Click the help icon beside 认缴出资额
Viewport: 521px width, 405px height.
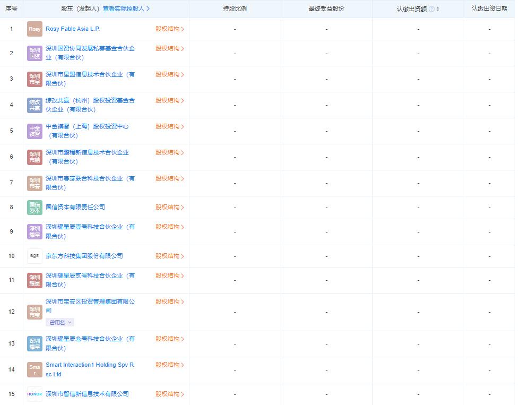coord(431,9)
